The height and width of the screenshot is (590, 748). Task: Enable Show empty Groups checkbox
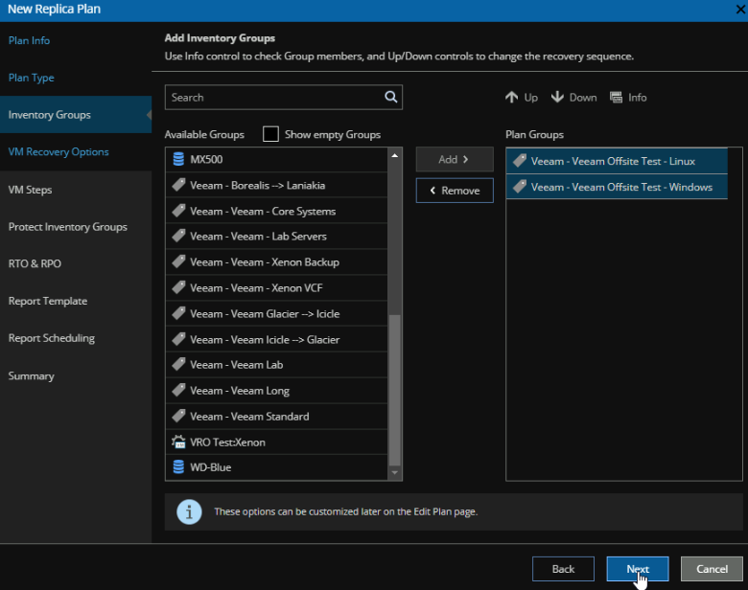pos(270,134)
